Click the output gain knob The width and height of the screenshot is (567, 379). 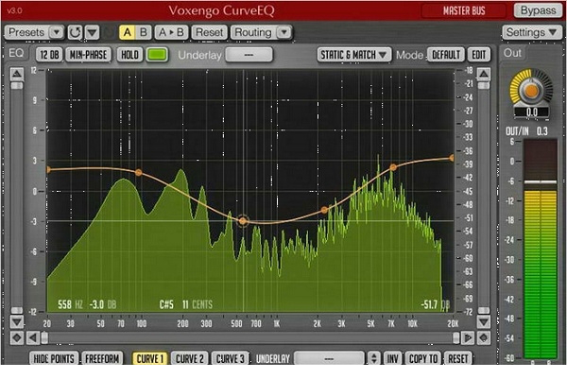coord(531,90)
